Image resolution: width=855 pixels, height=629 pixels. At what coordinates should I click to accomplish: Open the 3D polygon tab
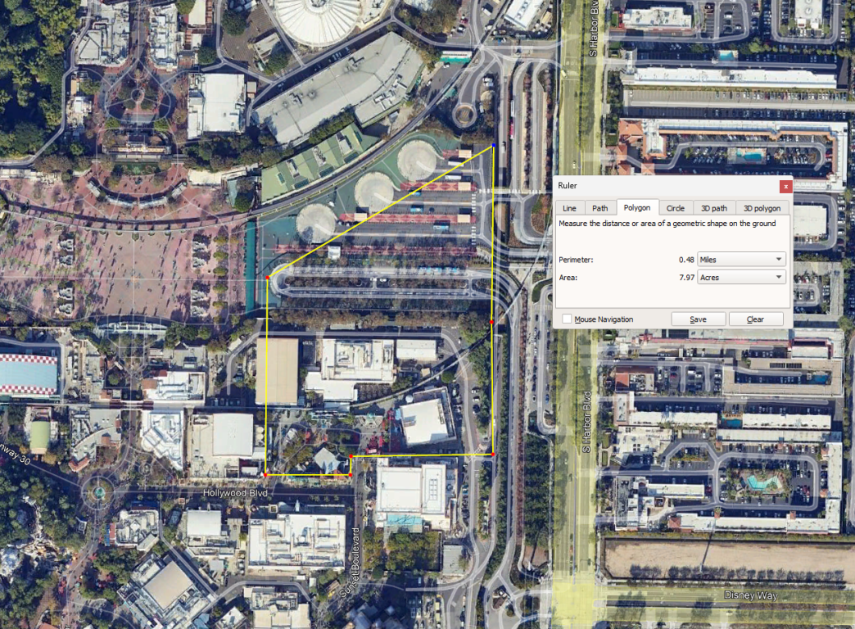(762, 208)
